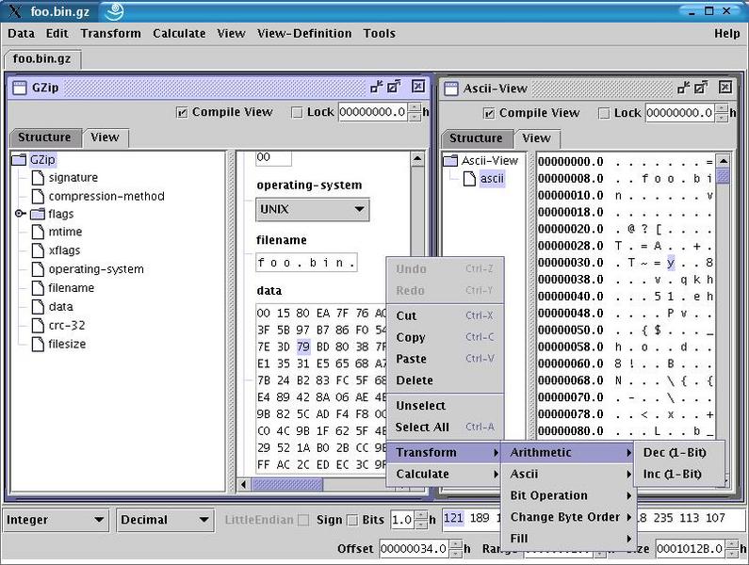Open the Calculate context submenu
This screenshot has width=749, height=565.
[445, 474]
